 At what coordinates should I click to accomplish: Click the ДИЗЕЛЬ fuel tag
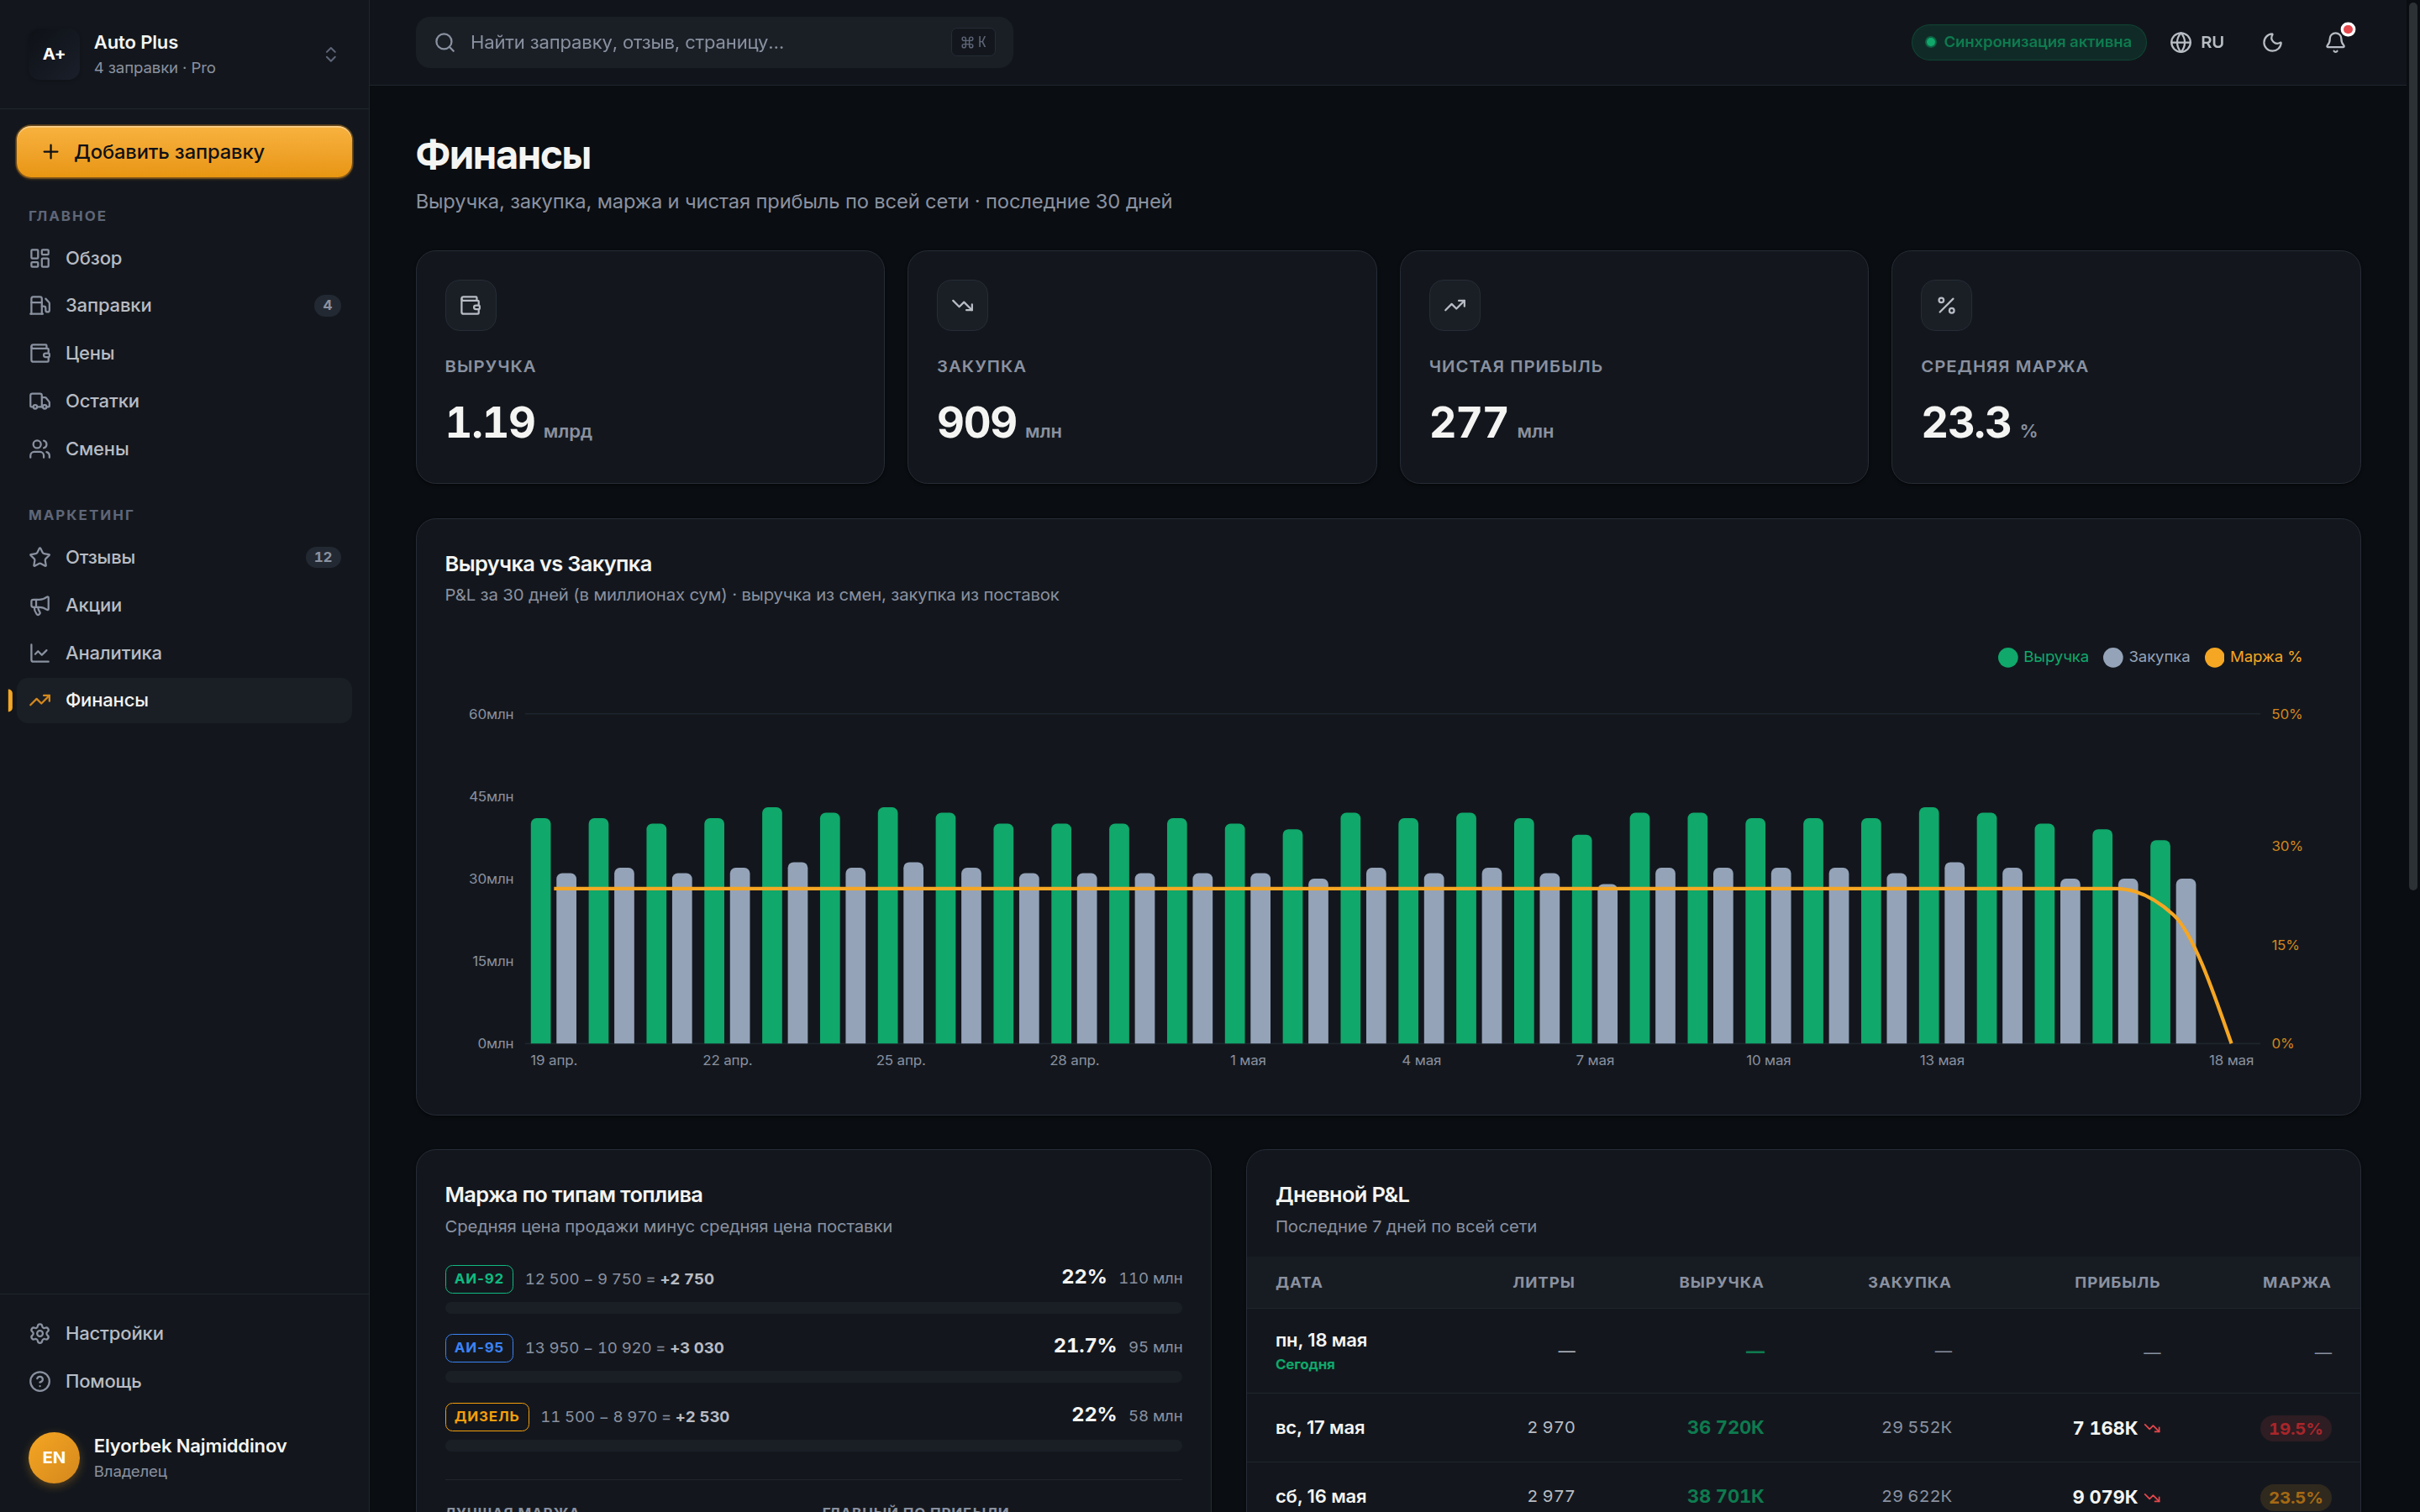(x=487, y=1417)
